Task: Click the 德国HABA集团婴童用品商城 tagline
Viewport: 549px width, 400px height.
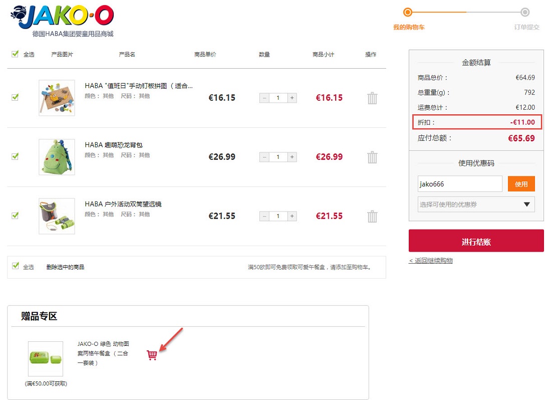Action: click(73, 34)
